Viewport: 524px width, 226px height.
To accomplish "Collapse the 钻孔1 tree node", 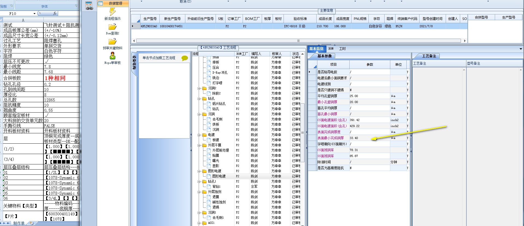I will (199, 182).
